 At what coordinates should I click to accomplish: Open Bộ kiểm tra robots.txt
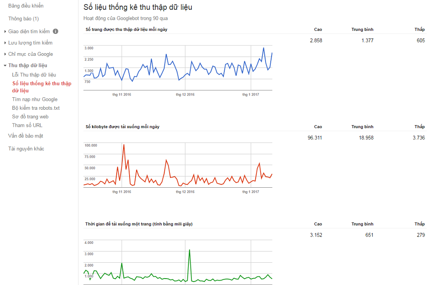(x=36, y=108)
